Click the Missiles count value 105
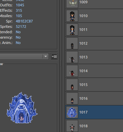Image resolution: width=123 pixels, height=132 pixels. click(19, 16)
